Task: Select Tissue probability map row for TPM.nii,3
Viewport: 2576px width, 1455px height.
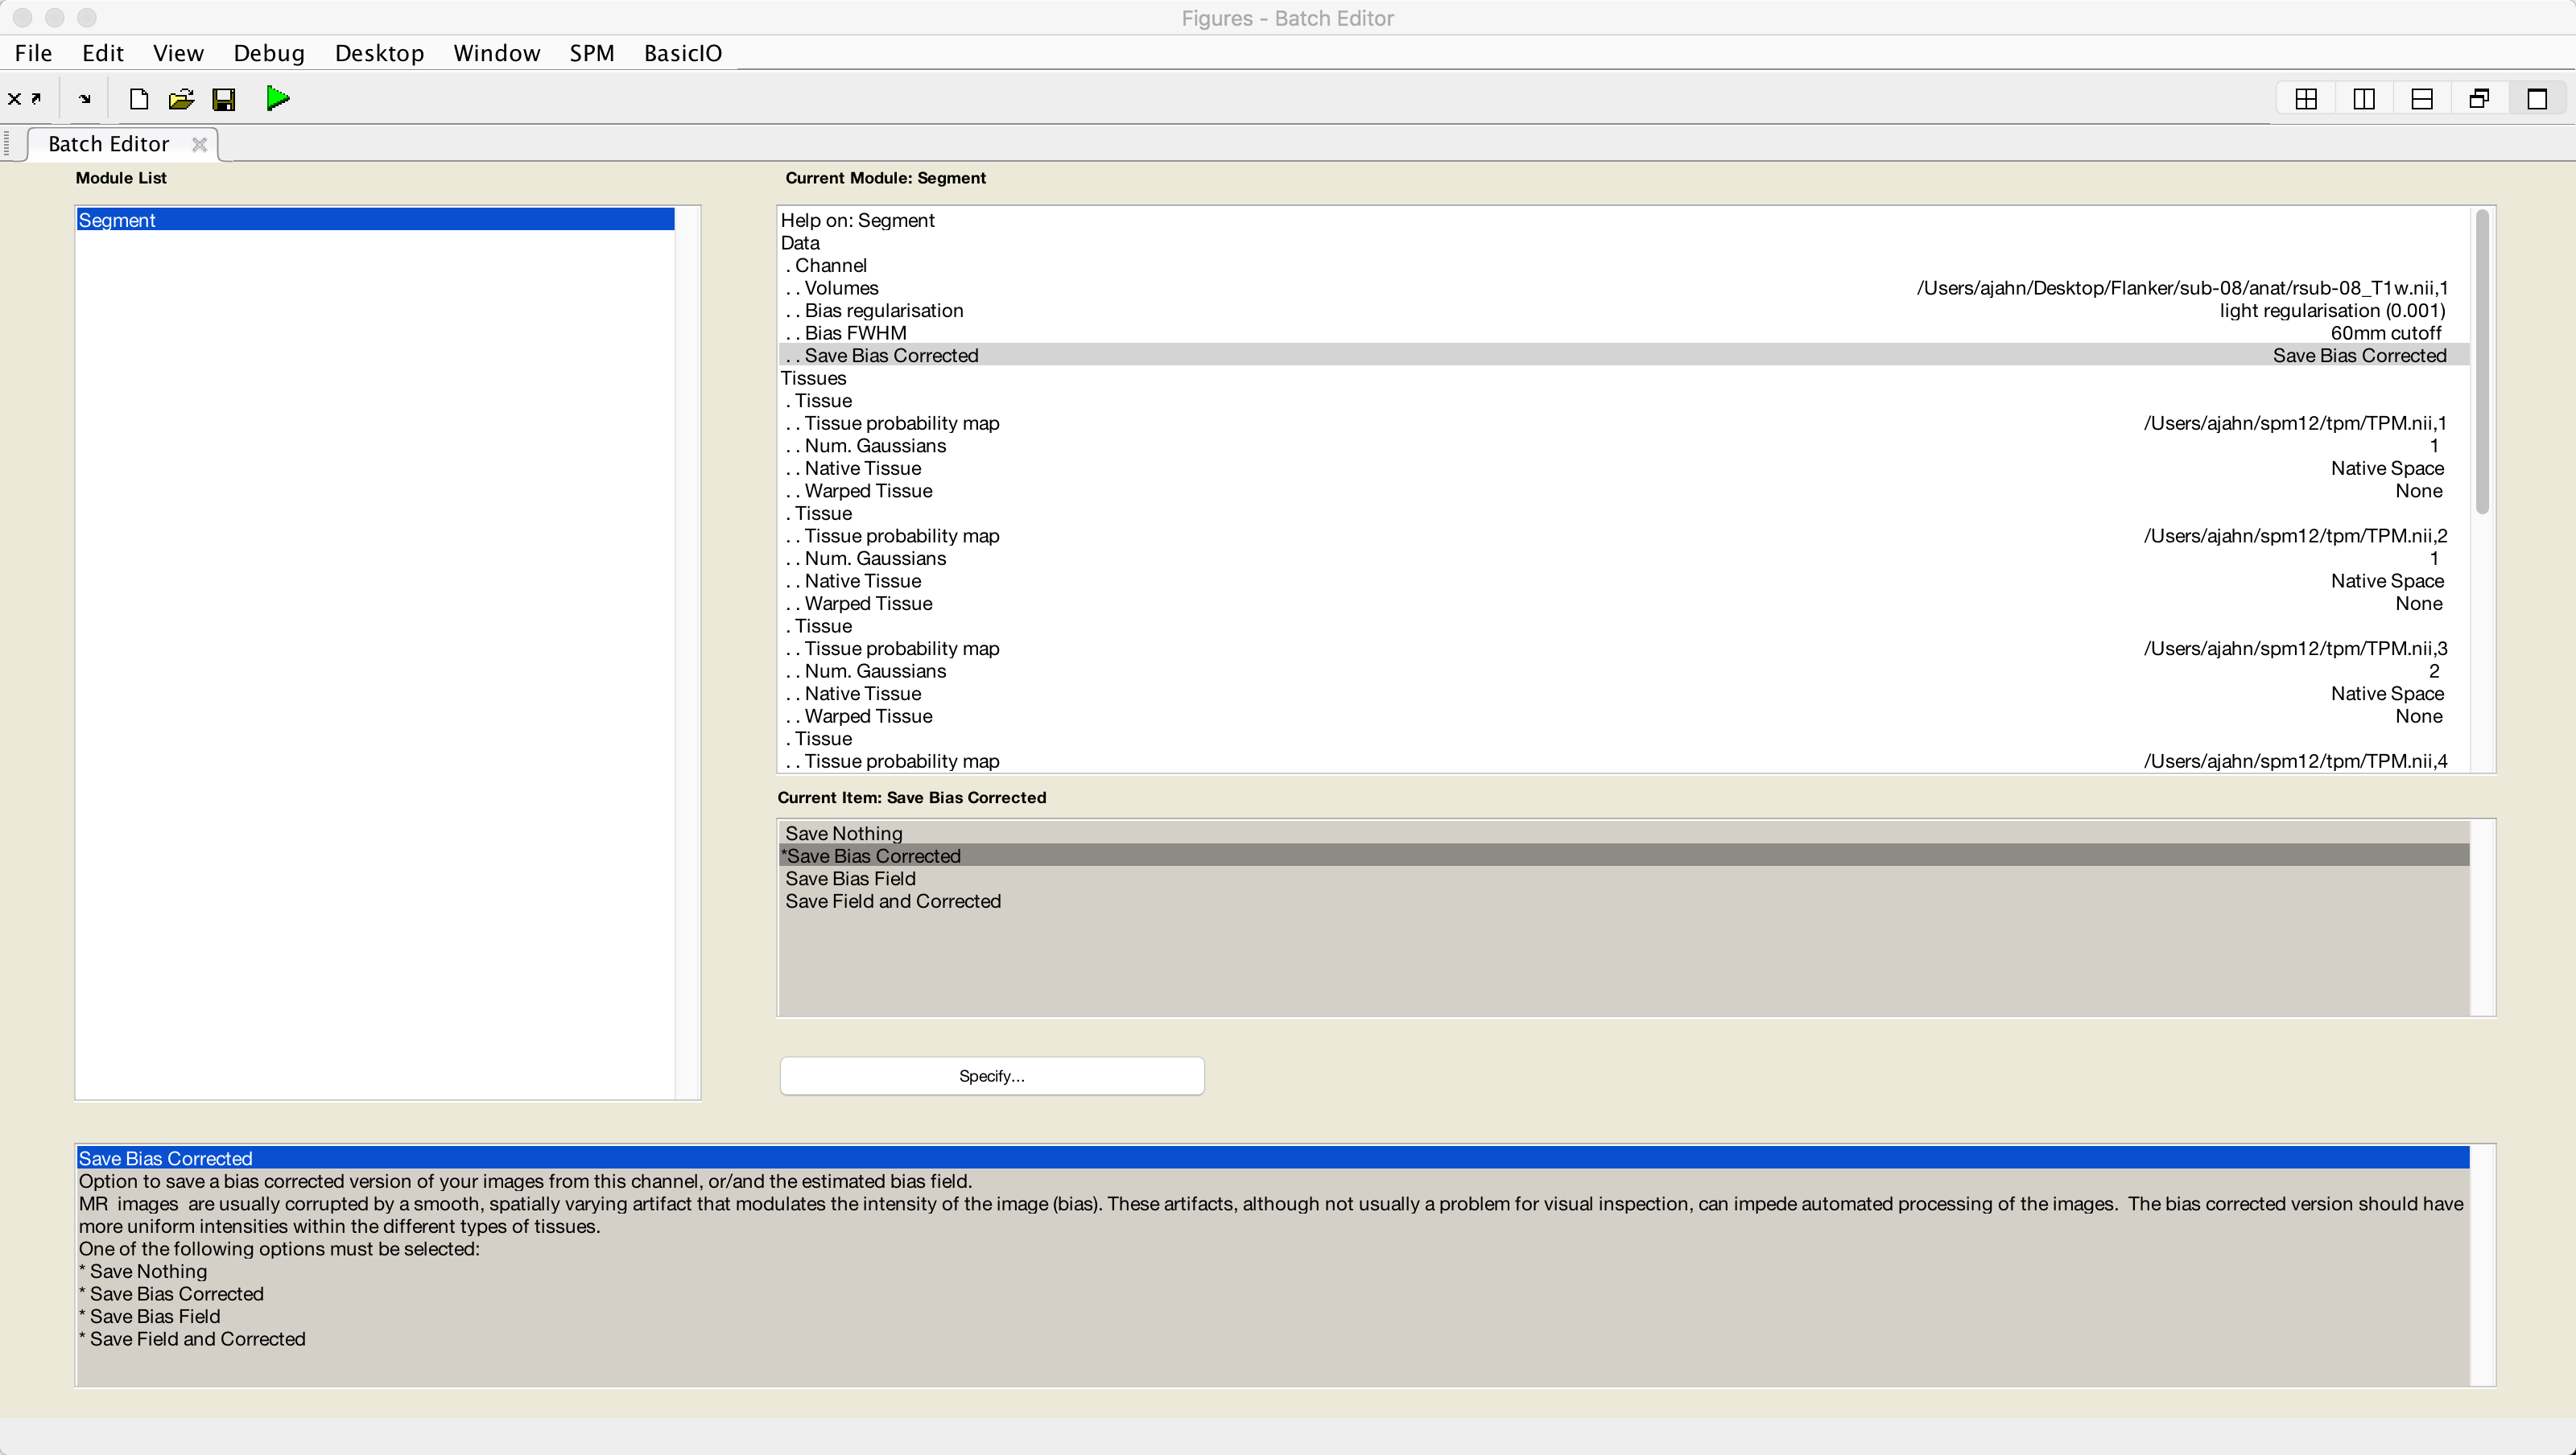Action: (x=1623, y=648)
